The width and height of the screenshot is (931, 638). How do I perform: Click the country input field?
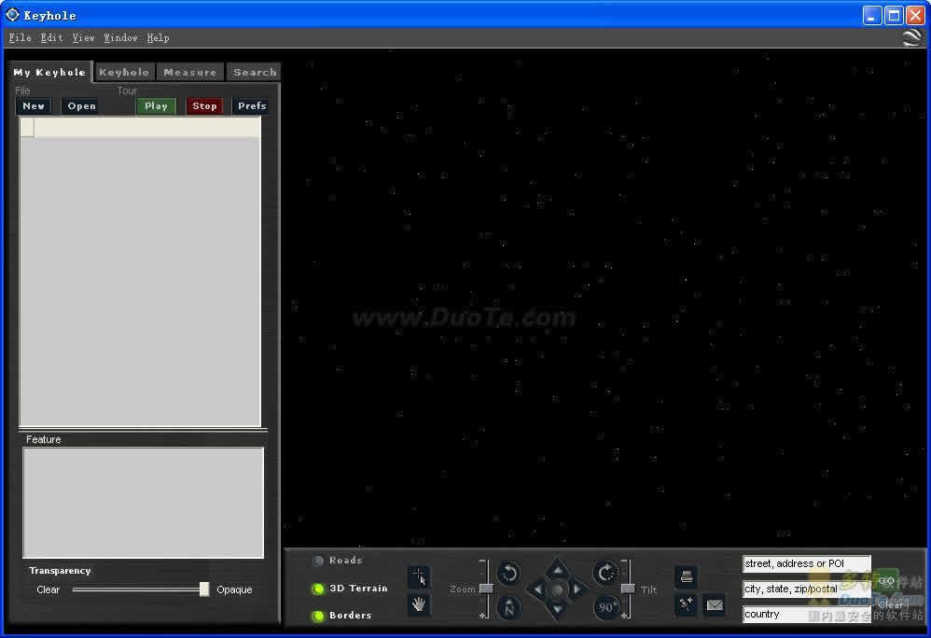click(806, 615)
